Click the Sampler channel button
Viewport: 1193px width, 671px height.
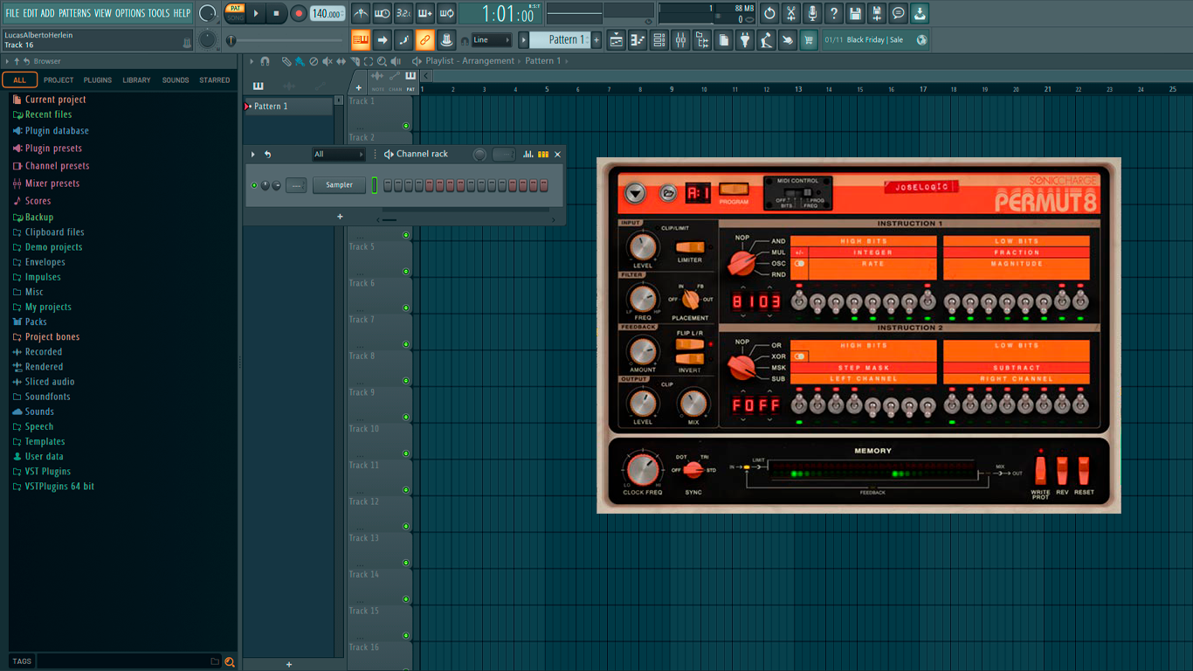tap(340, 185)
